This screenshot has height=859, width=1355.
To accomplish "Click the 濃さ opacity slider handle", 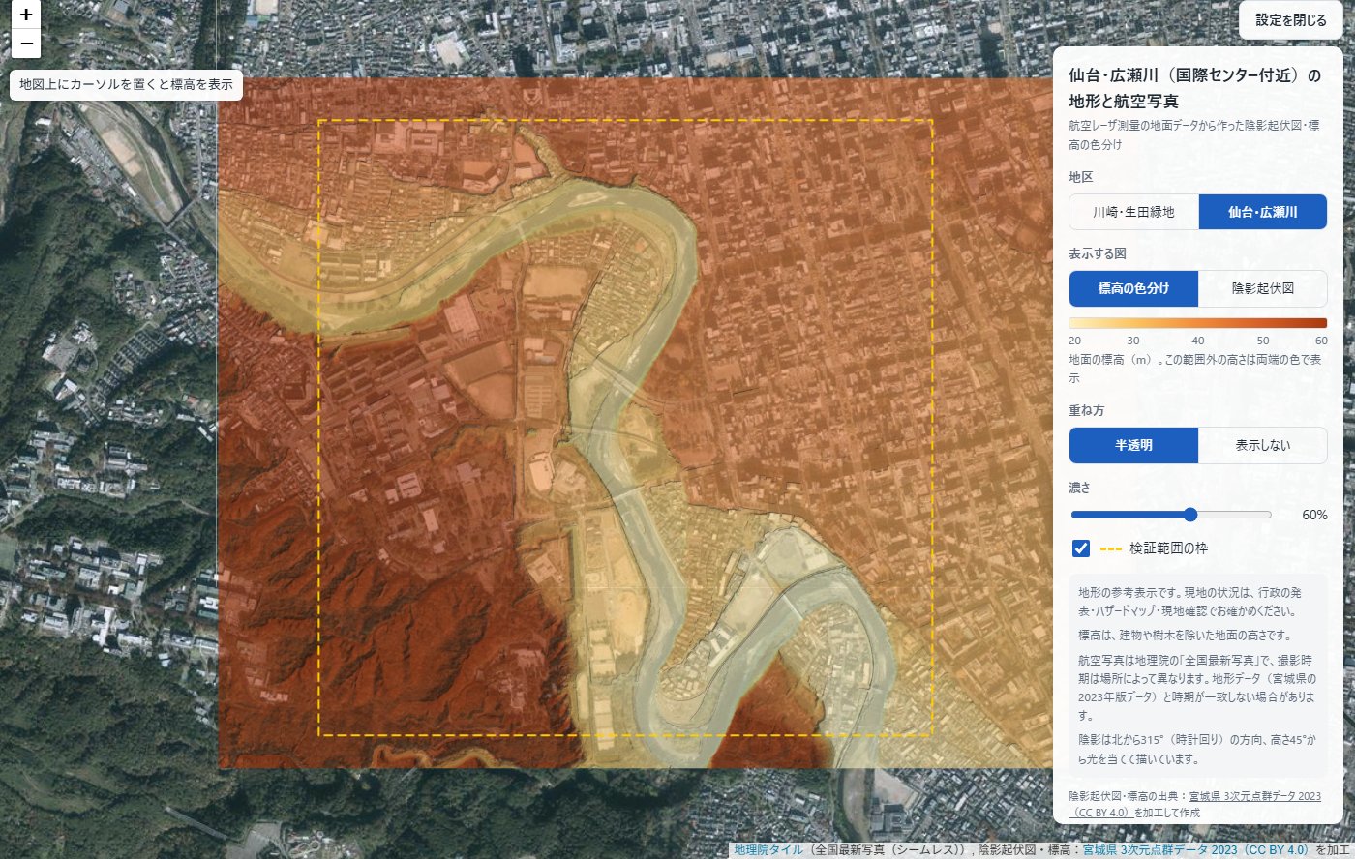I will pos(1190,515).
